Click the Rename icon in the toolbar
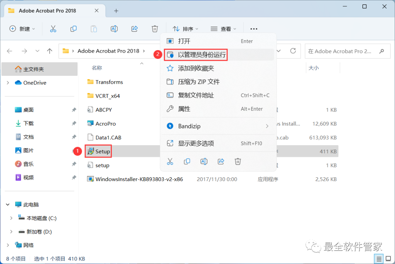The image size is (395, 264). click(x=114, y=29)
